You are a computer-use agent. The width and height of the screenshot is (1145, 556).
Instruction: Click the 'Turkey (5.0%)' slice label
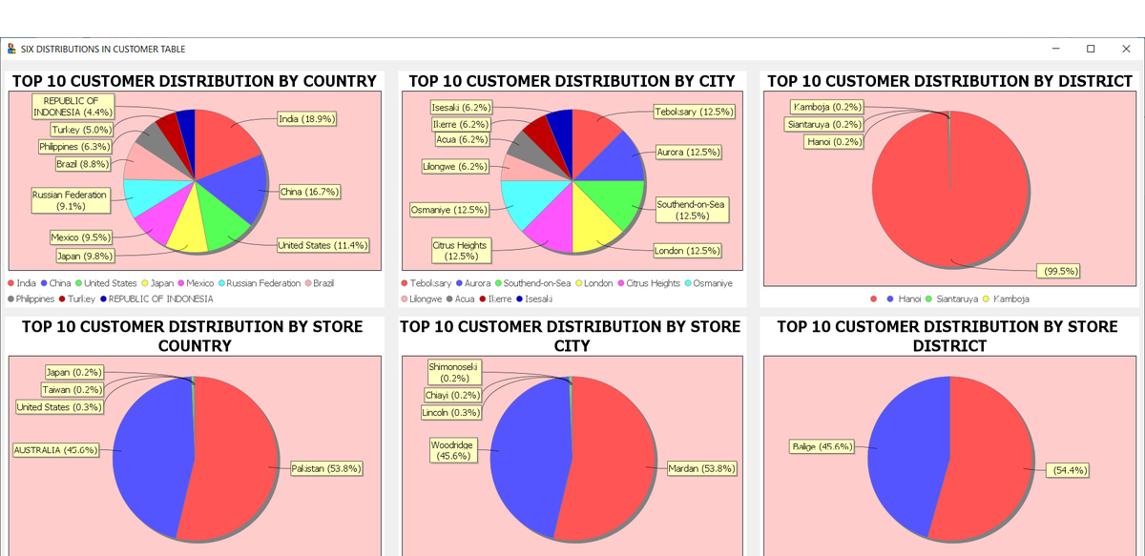point(81,130)
